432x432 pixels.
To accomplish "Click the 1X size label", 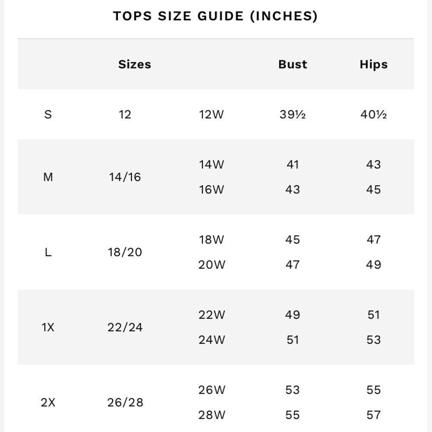I will 48,327.
